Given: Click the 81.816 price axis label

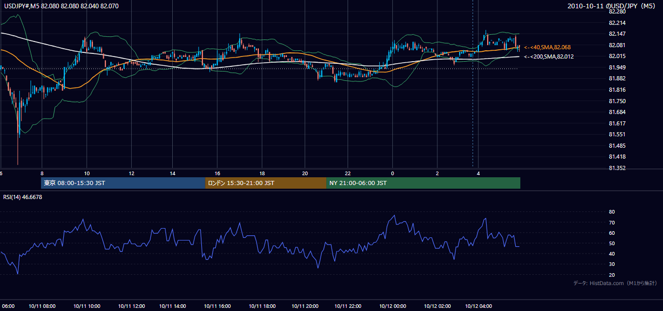Looking at the screenshot, I should coord(617,90).
